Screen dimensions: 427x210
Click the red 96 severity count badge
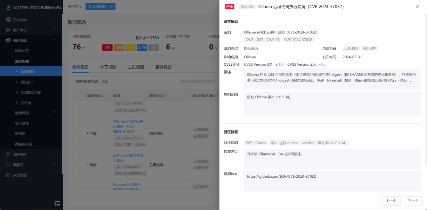click(x=107, y=48)
